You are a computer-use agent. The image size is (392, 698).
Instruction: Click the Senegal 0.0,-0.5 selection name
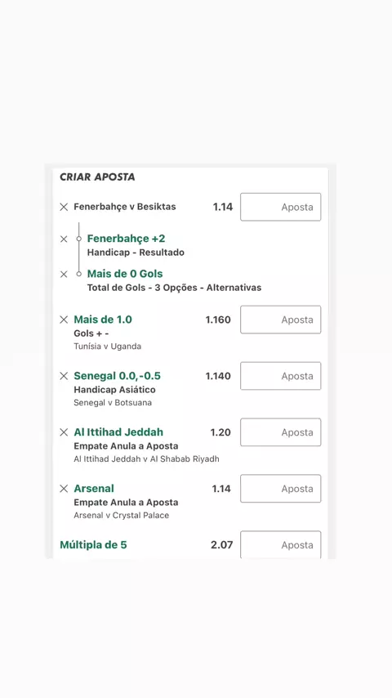(x=117, y=376)
